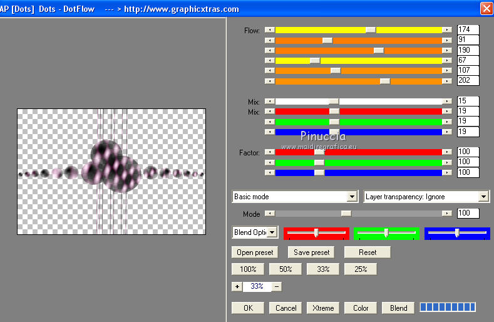Set preview zoom to 50%
Viewport: 494px width, 322px height.
[285, 269]
